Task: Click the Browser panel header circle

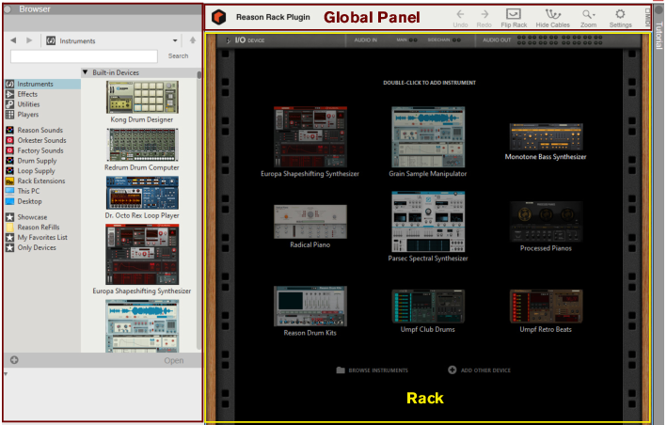Action: pyautogui.click(x=8, y=8)
